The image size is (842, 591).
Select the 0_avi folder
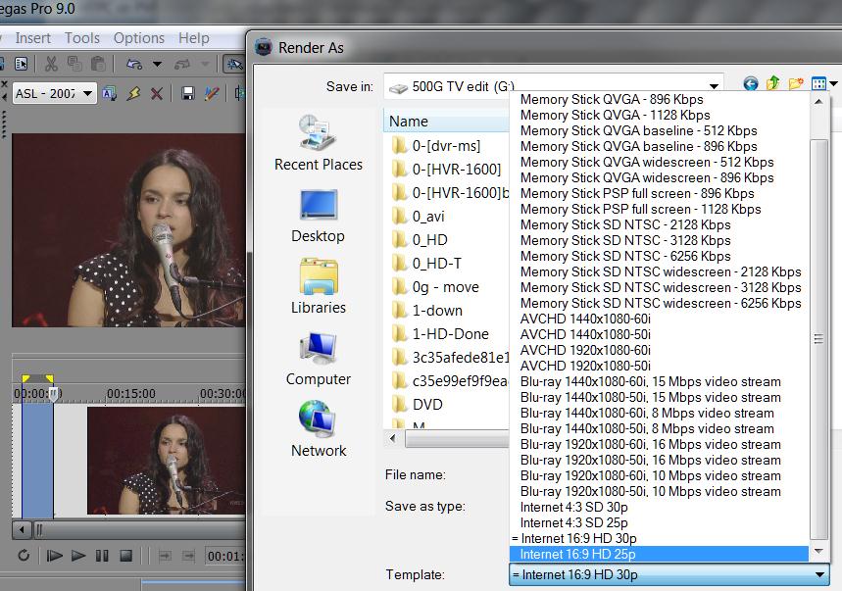click(x=418, y=217)
